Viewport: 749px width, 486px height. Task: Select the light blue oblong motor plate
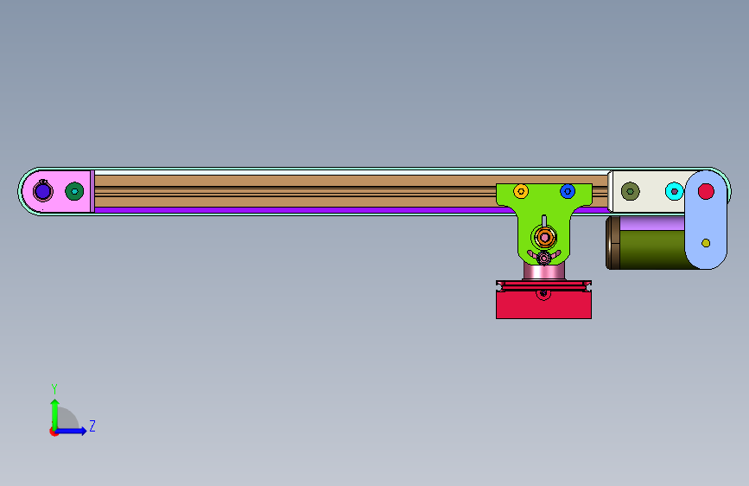(706, 220)
